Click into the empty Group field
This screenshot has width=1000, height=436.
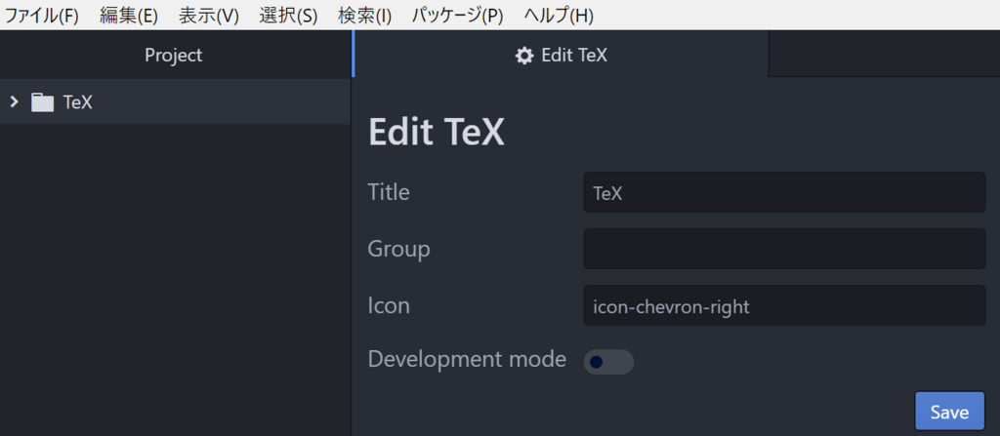784,249
